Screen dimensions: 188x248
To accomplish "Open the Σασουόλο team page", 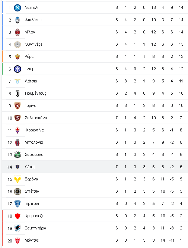I will click(34, 154).
